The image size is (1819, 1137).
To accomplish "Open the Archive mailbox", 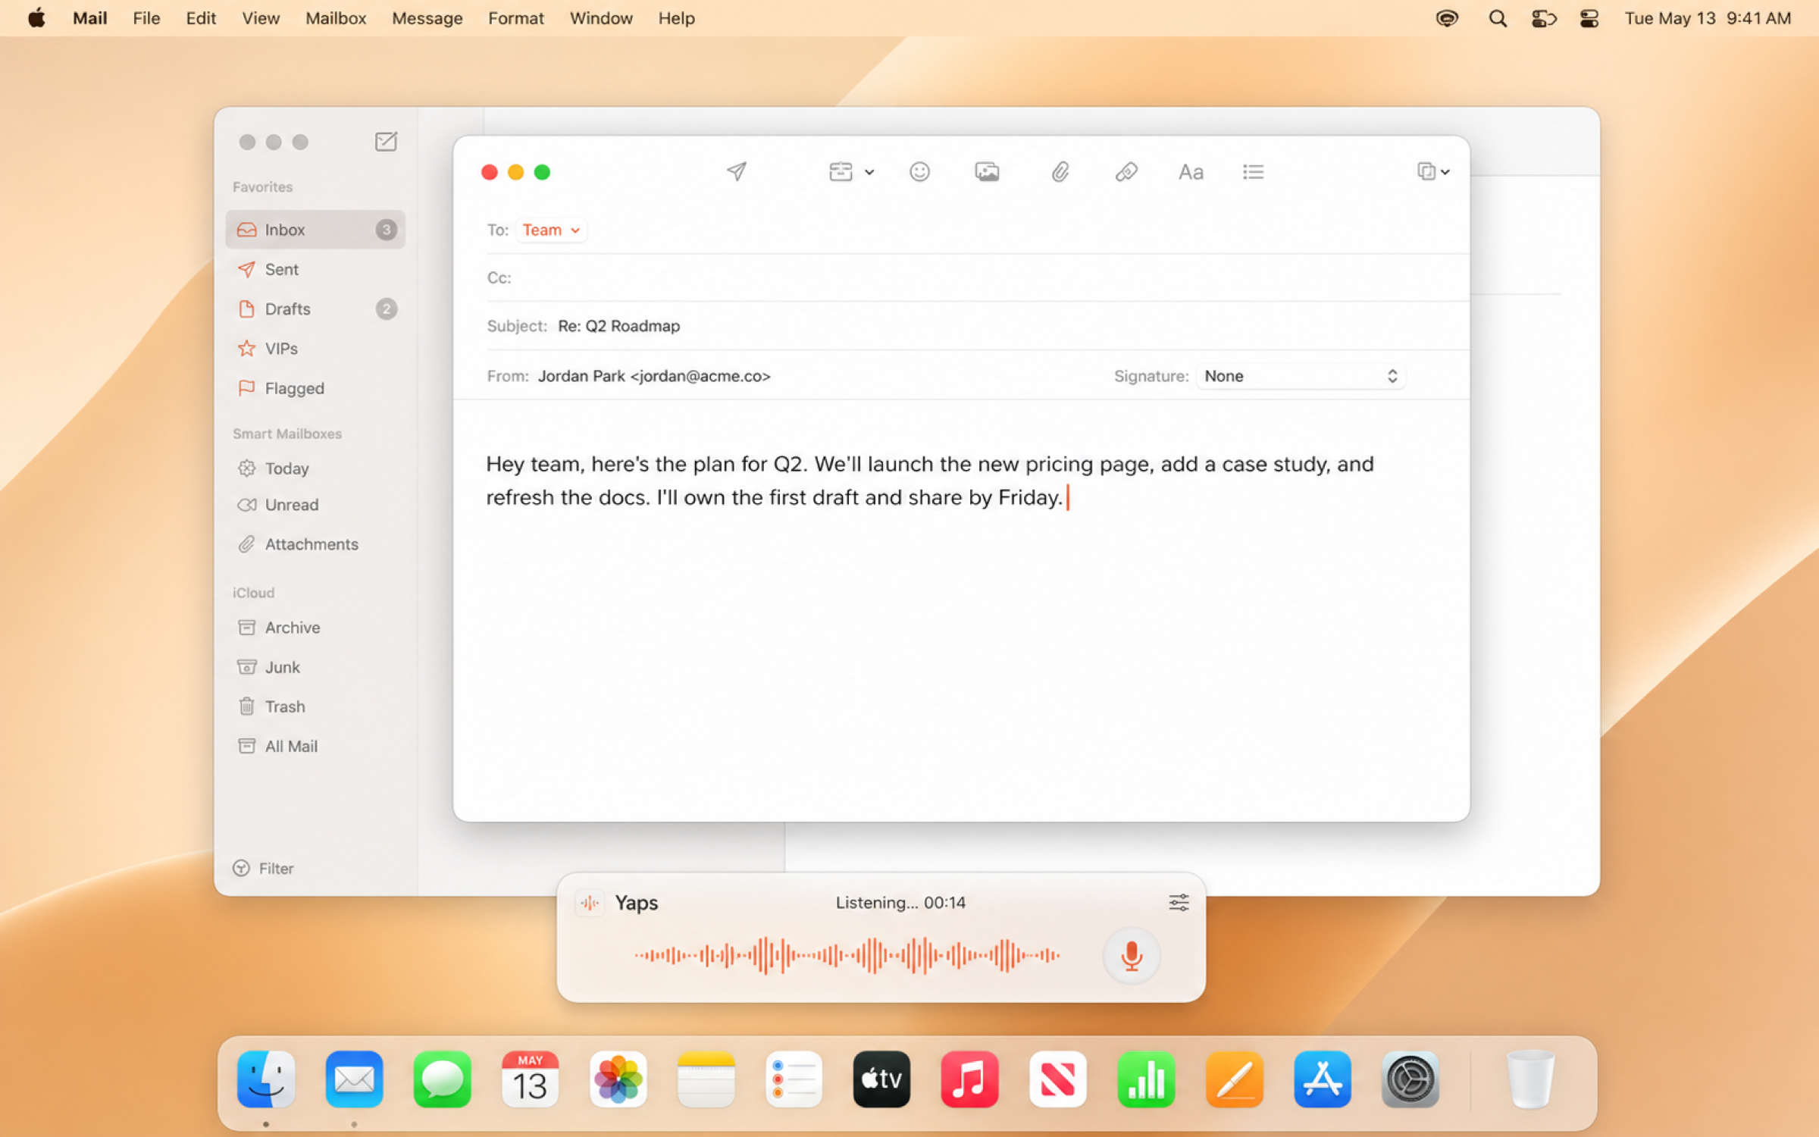I will [x=315, y=628].
